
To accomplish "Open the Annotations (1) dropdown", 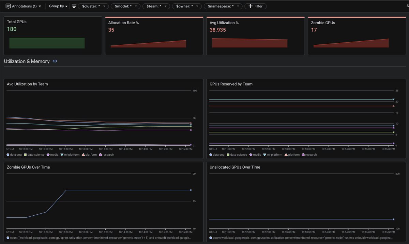I will tap(24, 6).
